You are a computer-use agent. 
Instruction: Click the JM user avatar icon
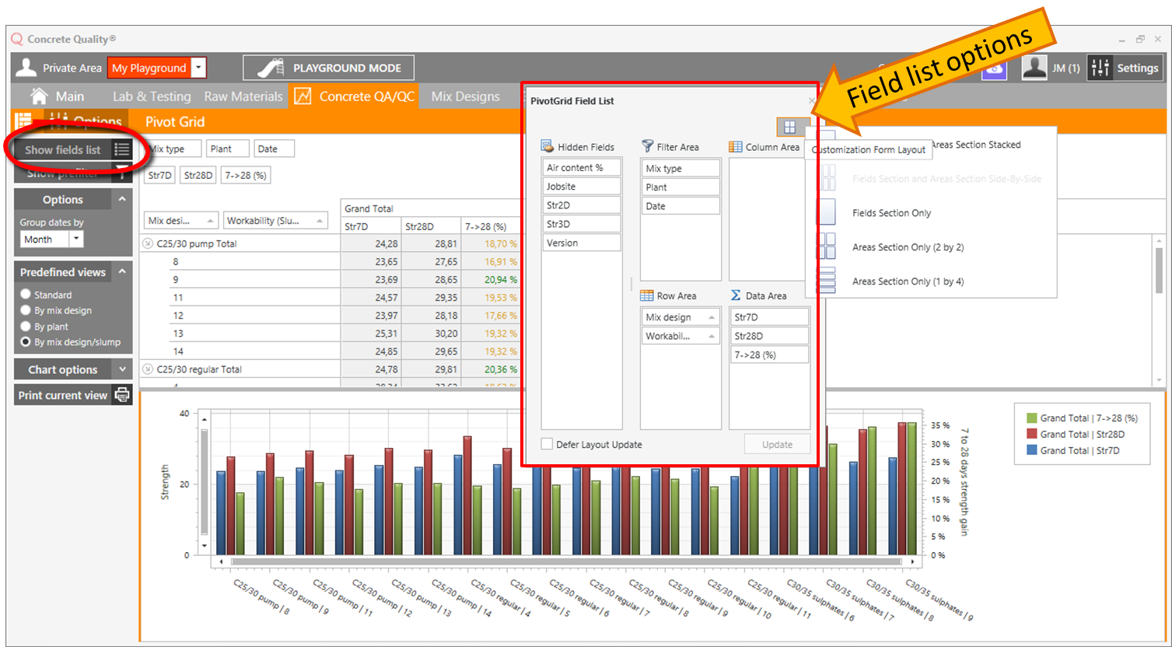1034,68
